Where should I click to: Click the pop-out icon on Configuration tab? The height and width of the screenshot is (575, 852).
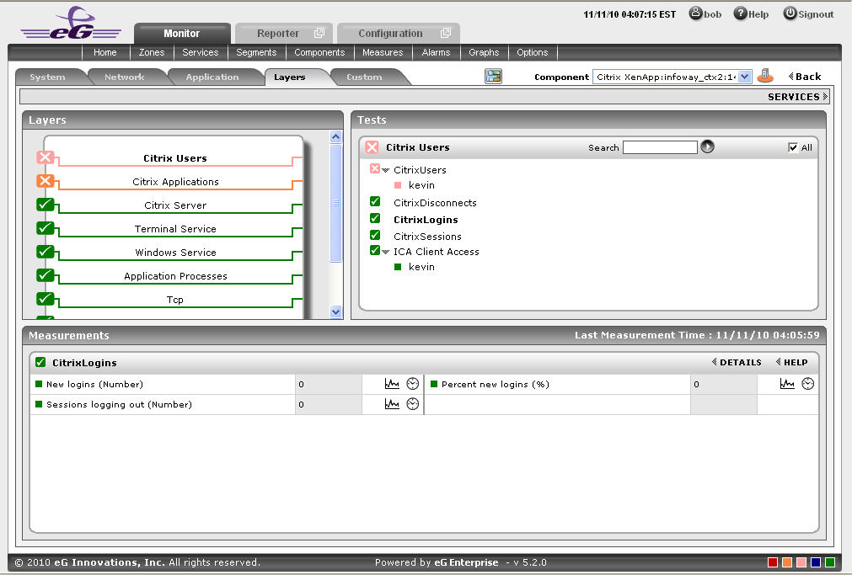tap(446, 33)
